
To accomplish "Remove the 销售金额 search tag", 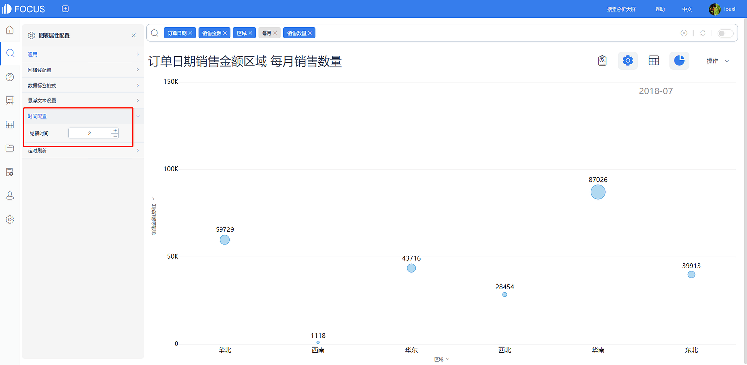I will pyautogui.click(x=225, y=33).
